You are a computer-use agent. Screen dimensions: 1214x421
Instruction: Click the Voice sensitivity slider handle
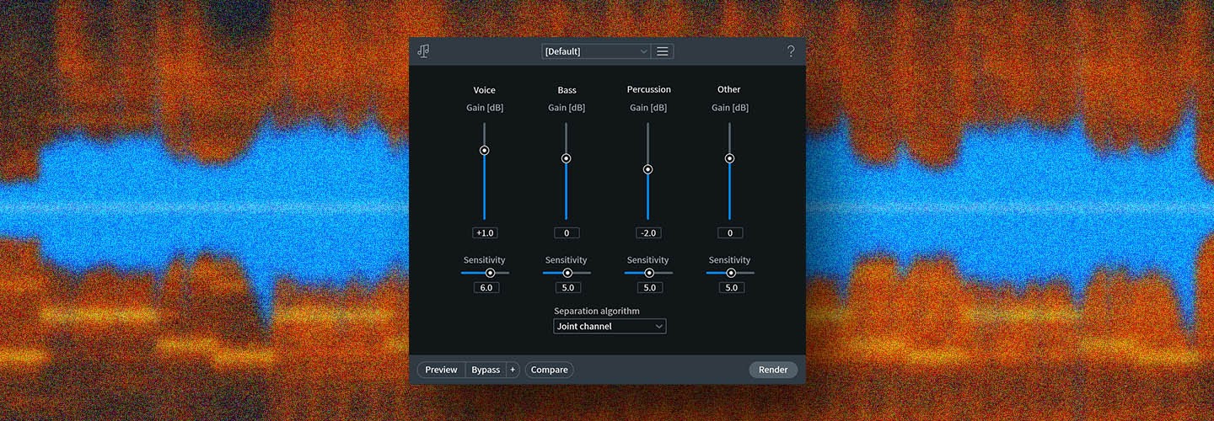click(x=490, y=273)
